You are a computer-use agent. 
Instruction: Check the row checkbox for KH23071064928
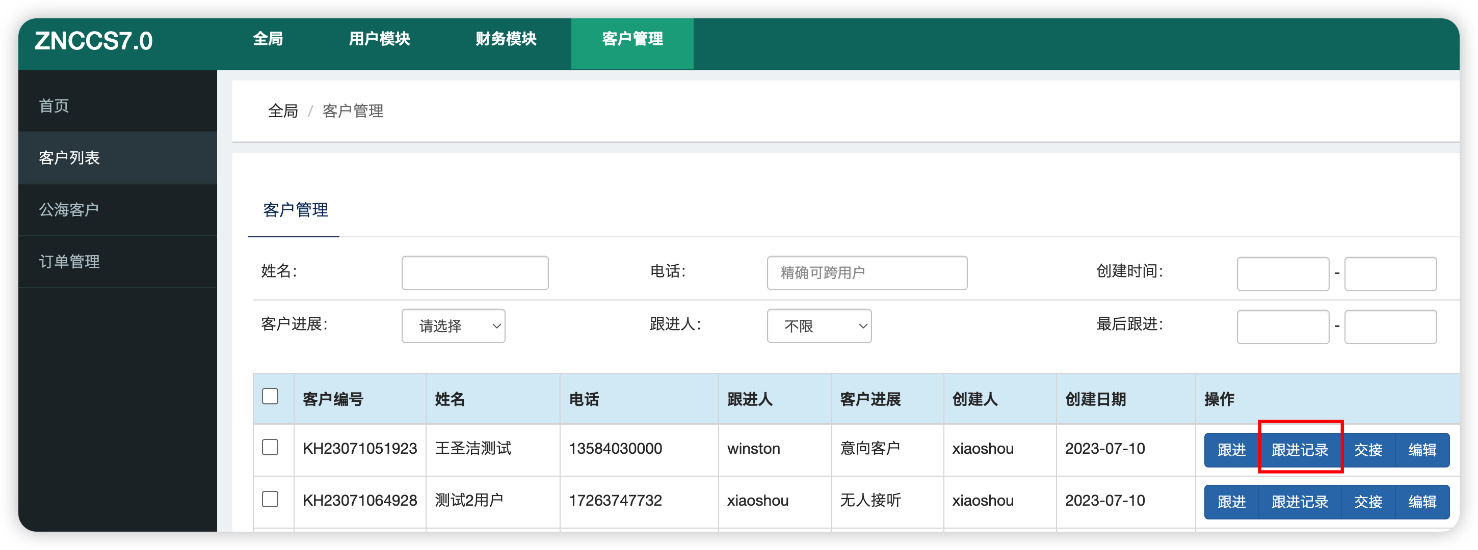click(270, 500)
